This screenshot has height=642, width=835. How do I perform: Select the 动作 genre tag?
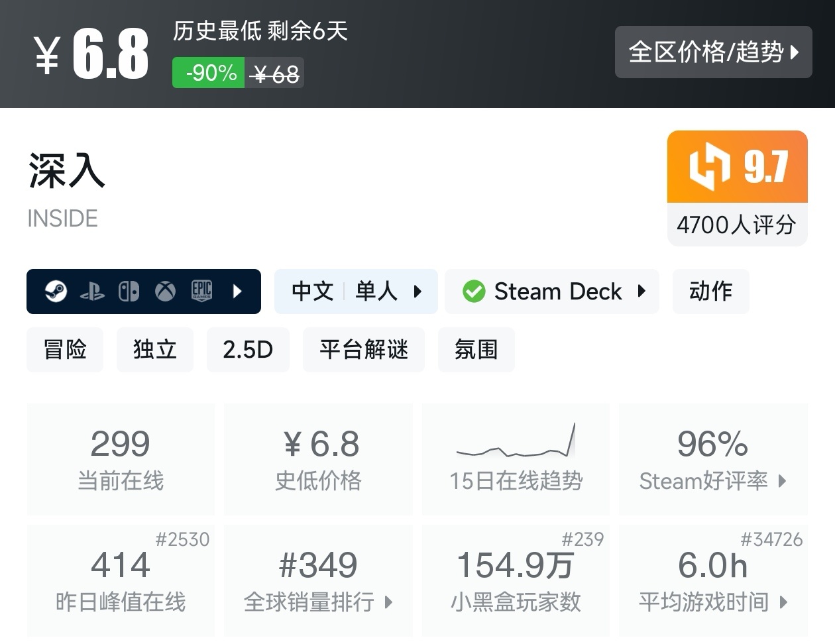(x=710, y=291)
